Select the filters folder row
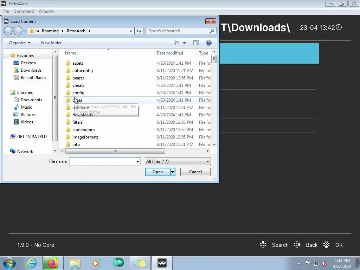The height and width of the screenshot is (270, 360). 137,122
